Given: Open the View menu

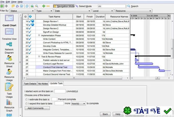Looking at the screenshot, I should point(14,2).
